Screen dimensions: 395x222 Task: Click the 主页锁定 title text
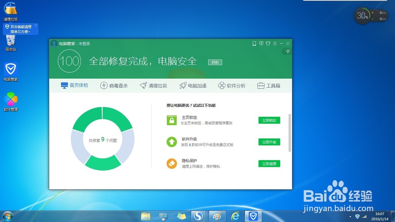click(x=190, y=117)
